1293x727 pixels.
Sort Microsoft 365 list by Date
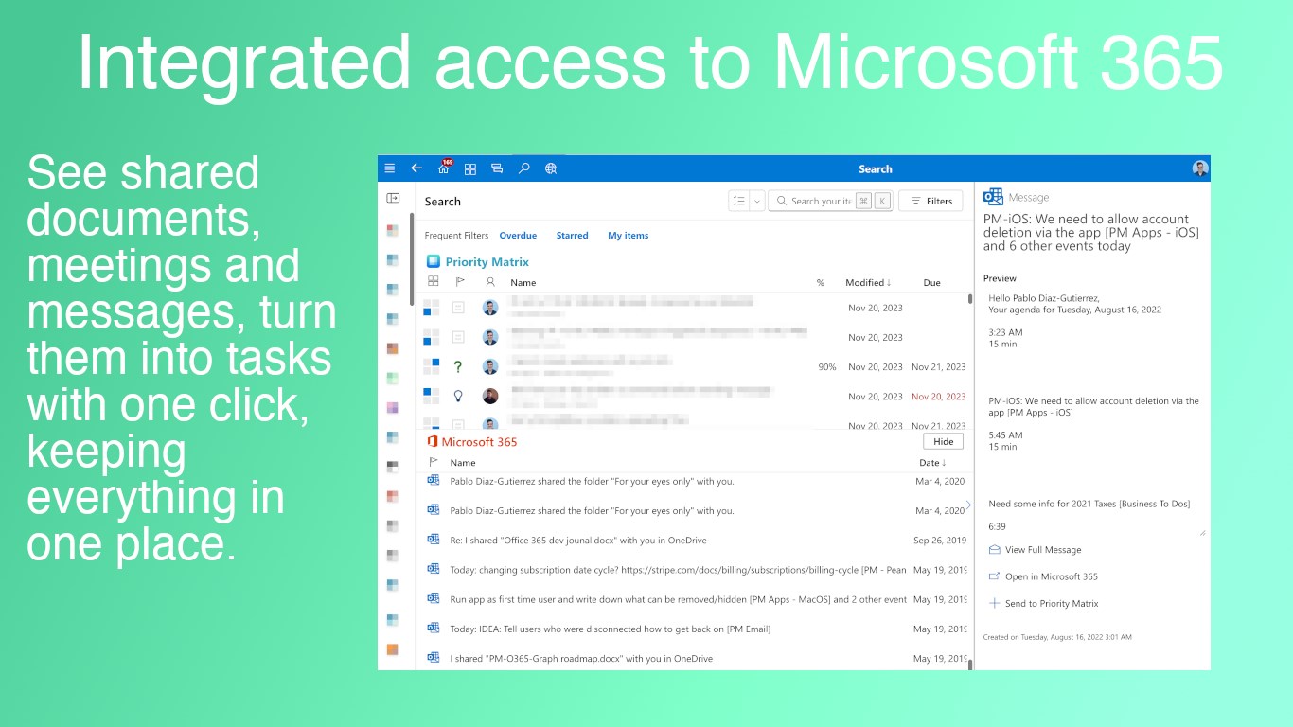coord(932,463)
